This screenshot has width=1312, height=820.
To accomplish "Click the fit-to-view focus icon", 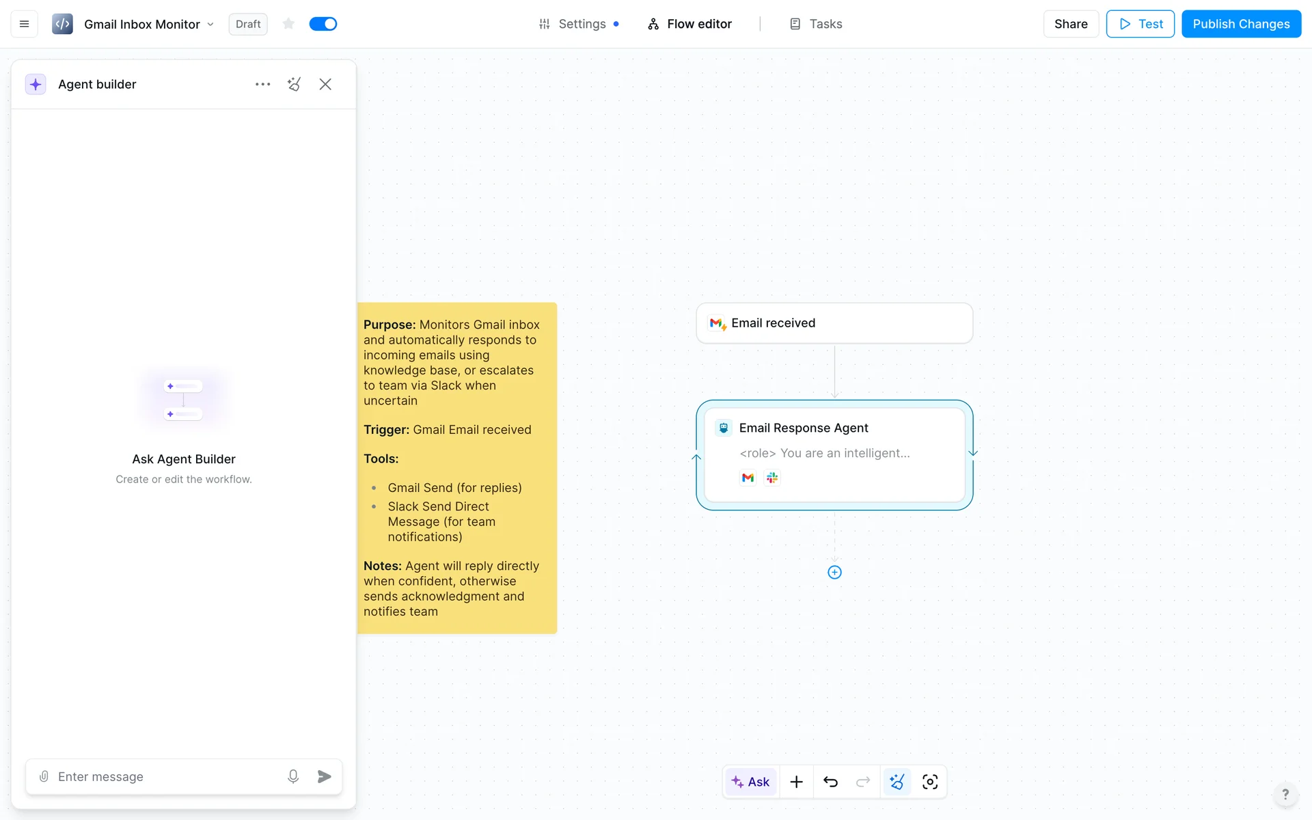I will (929, 782).
